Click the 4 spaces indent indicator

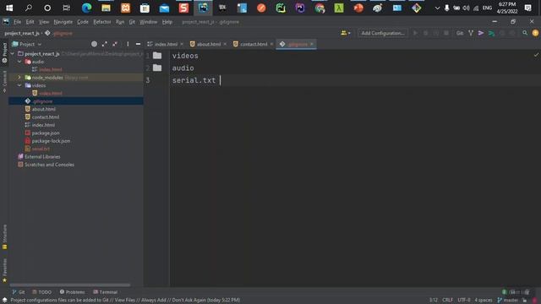pos(483,301)
